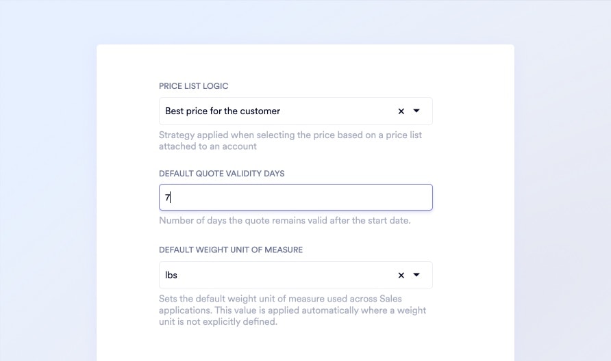Clear the selected lbs weight unit
The width and height of the screenshot is (611, 361).
(401, 275)
